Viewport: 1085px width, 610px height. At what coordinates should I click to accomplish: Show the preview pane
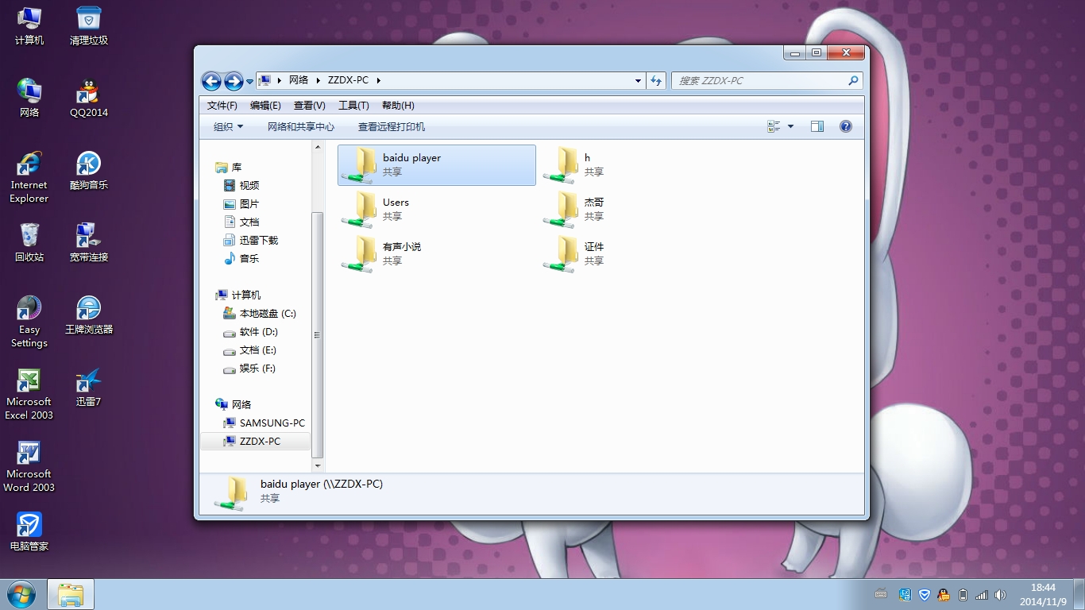(817, 126)
